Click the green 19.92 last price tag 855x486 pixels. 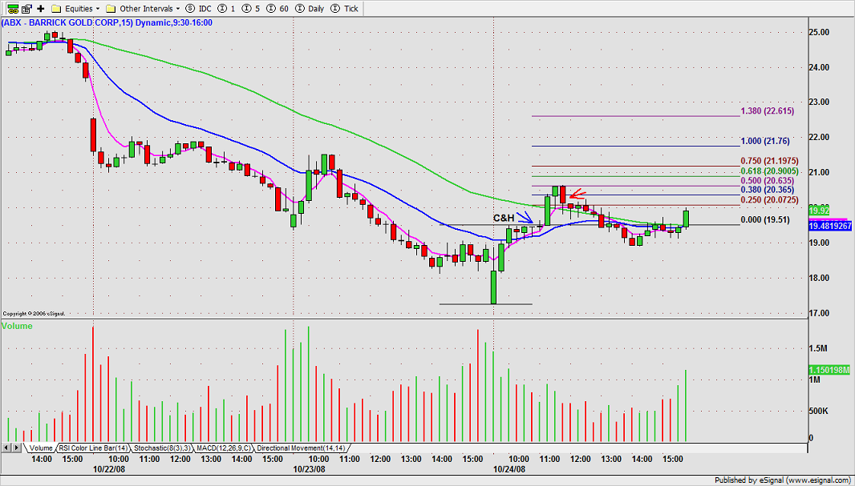(x=818, y=210)
